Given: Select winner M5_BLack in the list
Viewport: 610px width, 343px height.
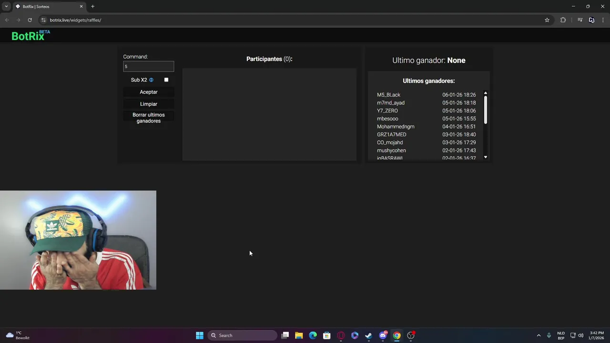Looking at the screenshot, I should pyautogui.click(x=388, y=95).
